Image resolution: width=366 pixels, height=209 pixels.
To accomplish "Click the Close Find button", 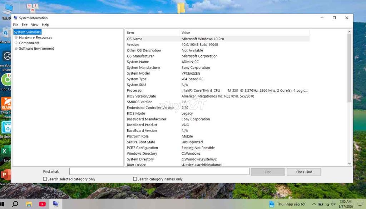I will pyautogui.click(x=304, y=172).
